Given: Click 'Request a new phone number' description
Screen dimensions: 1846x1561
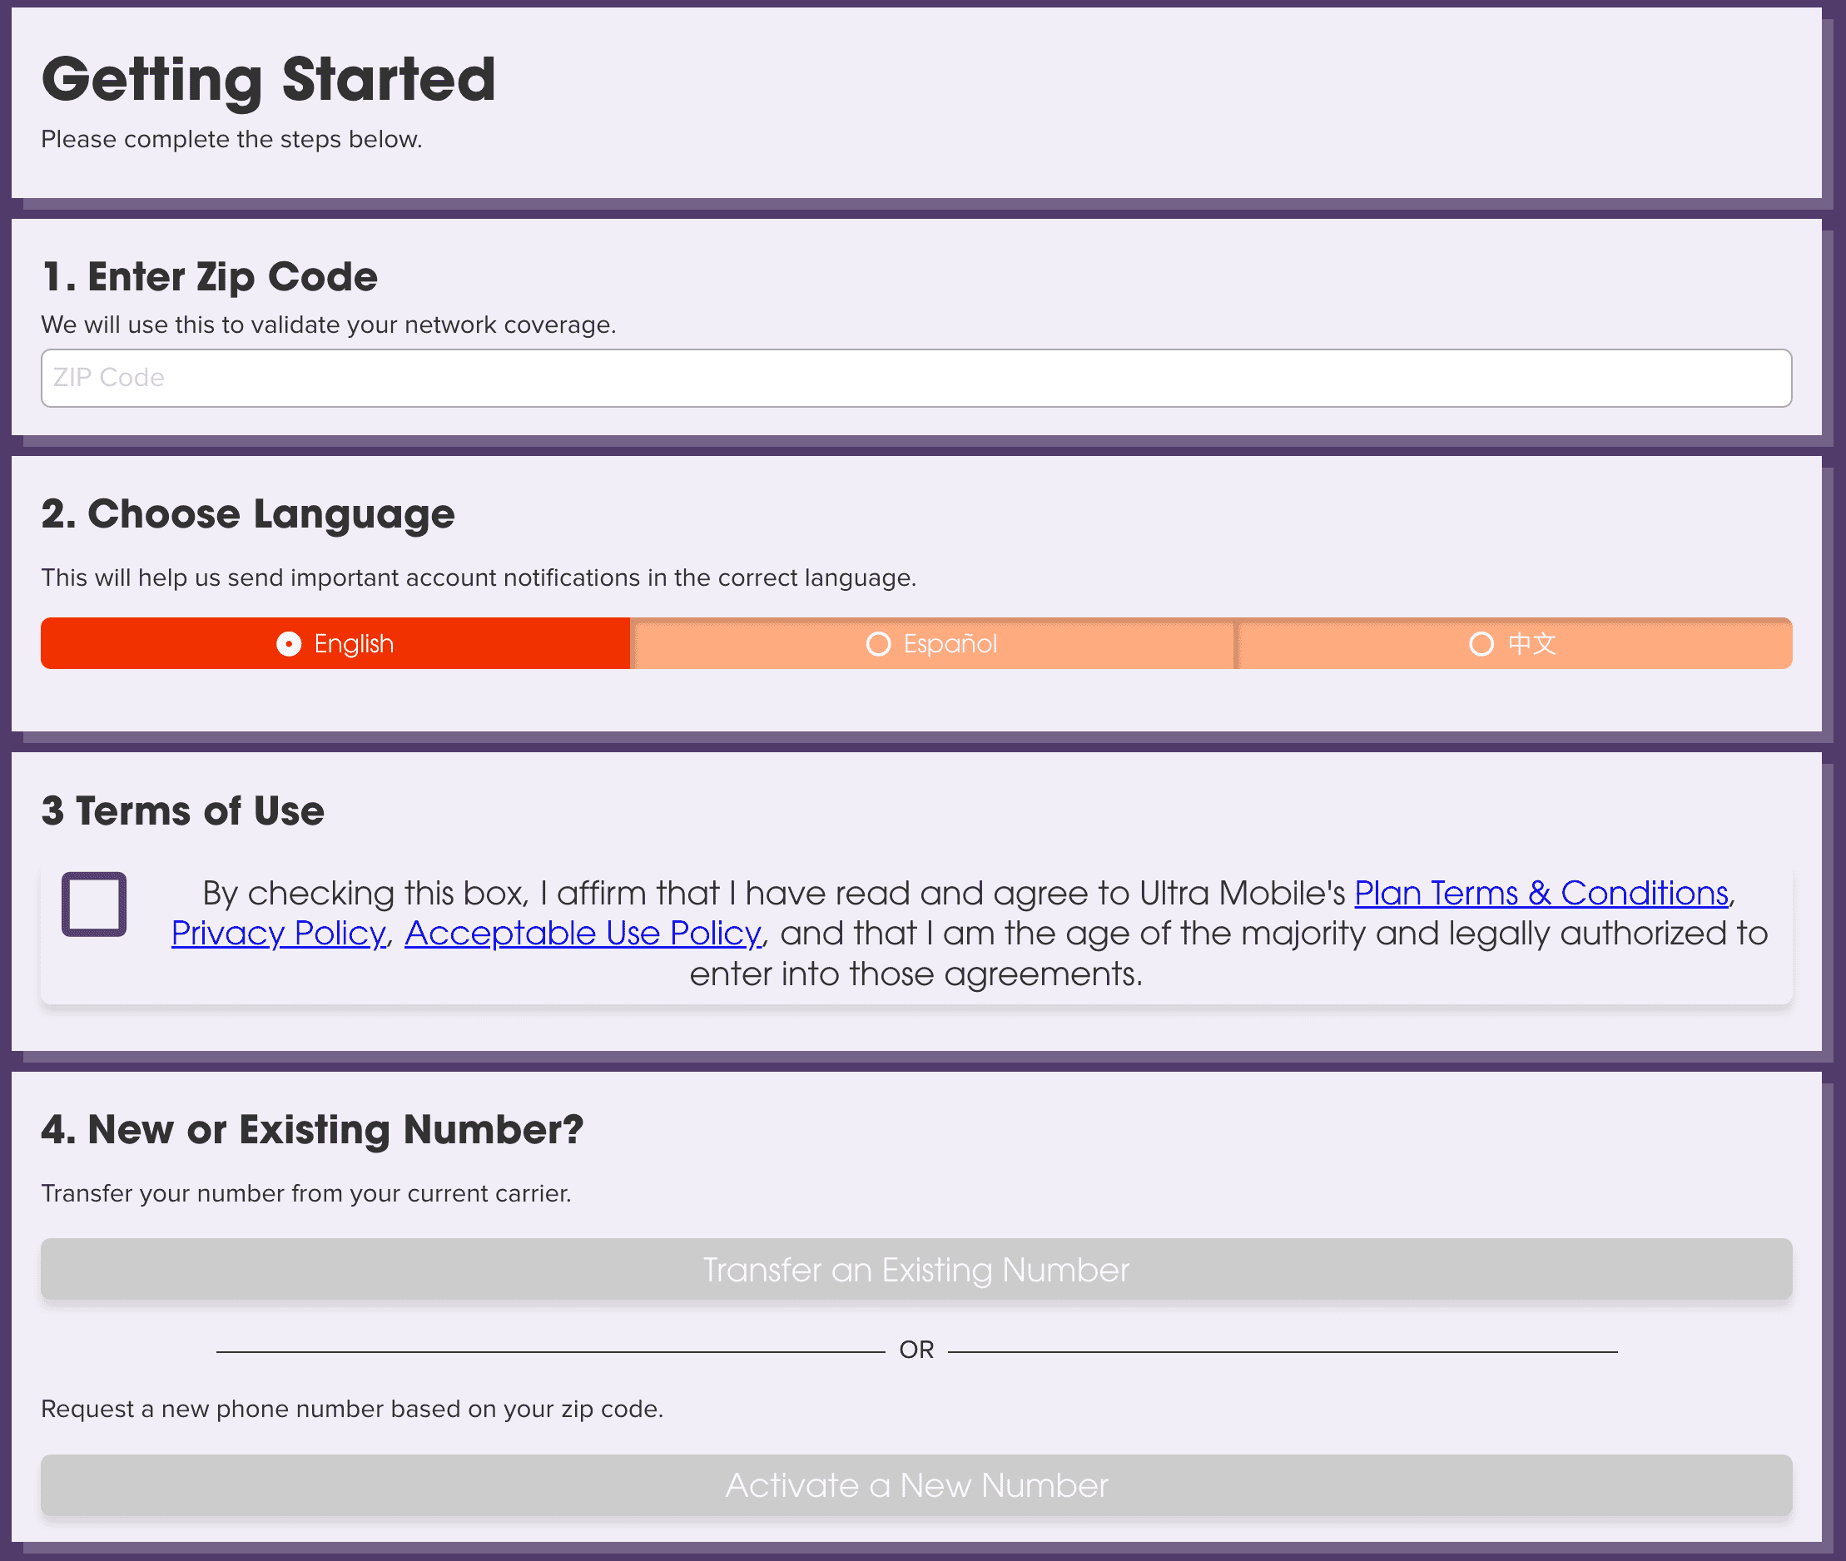Looking at the screenshot, I should point(352,1409).
